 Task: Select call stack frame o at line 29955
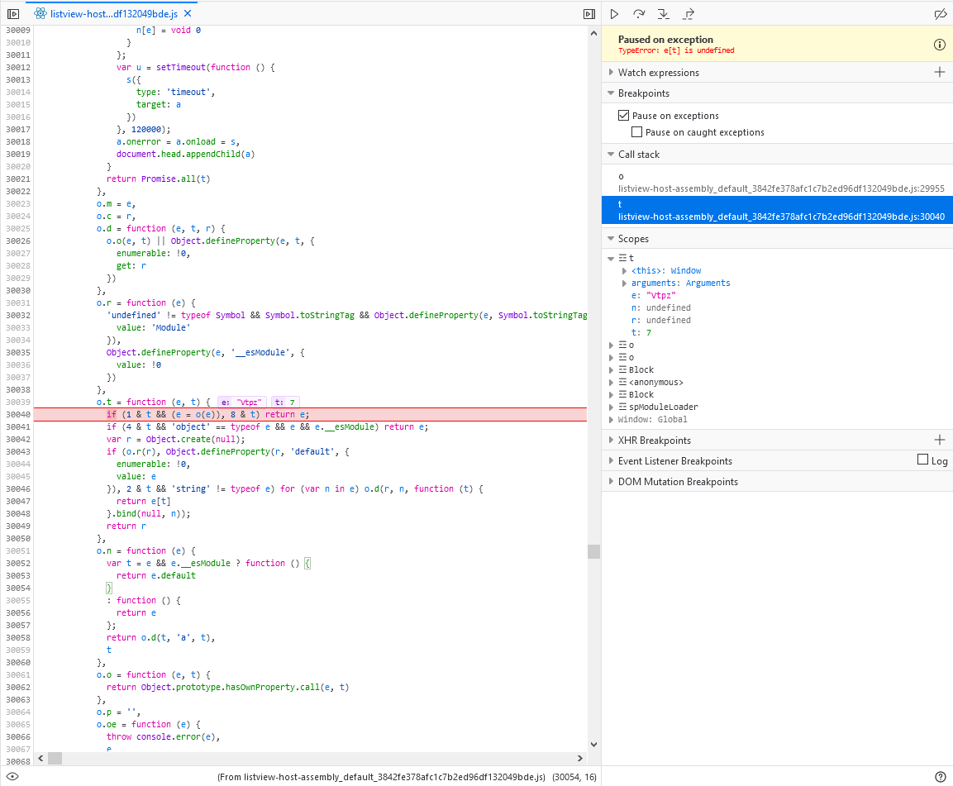[777, 183]
